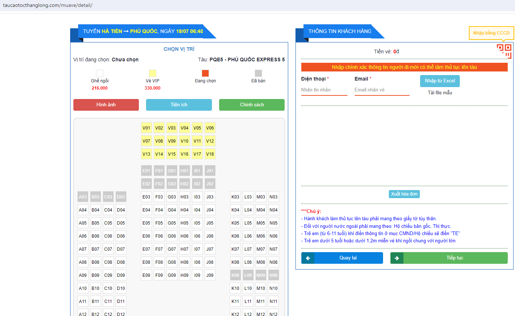Click sold seat A03

pos(83,197)
